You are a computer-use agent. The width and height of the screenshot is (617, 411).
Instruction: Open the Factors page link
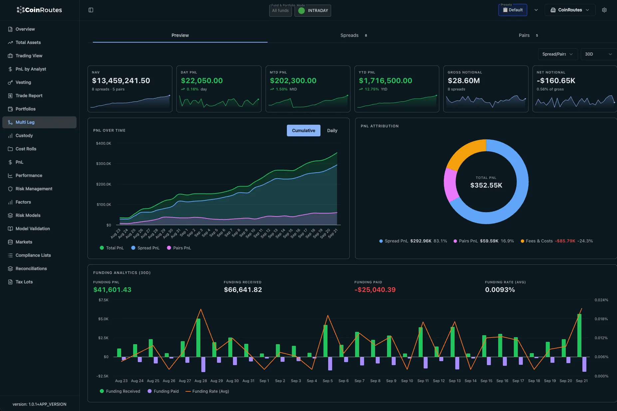click(23, 202)
